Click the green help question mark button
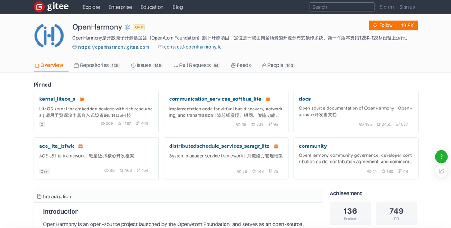The image size is (451, 228). coord(441,157)
